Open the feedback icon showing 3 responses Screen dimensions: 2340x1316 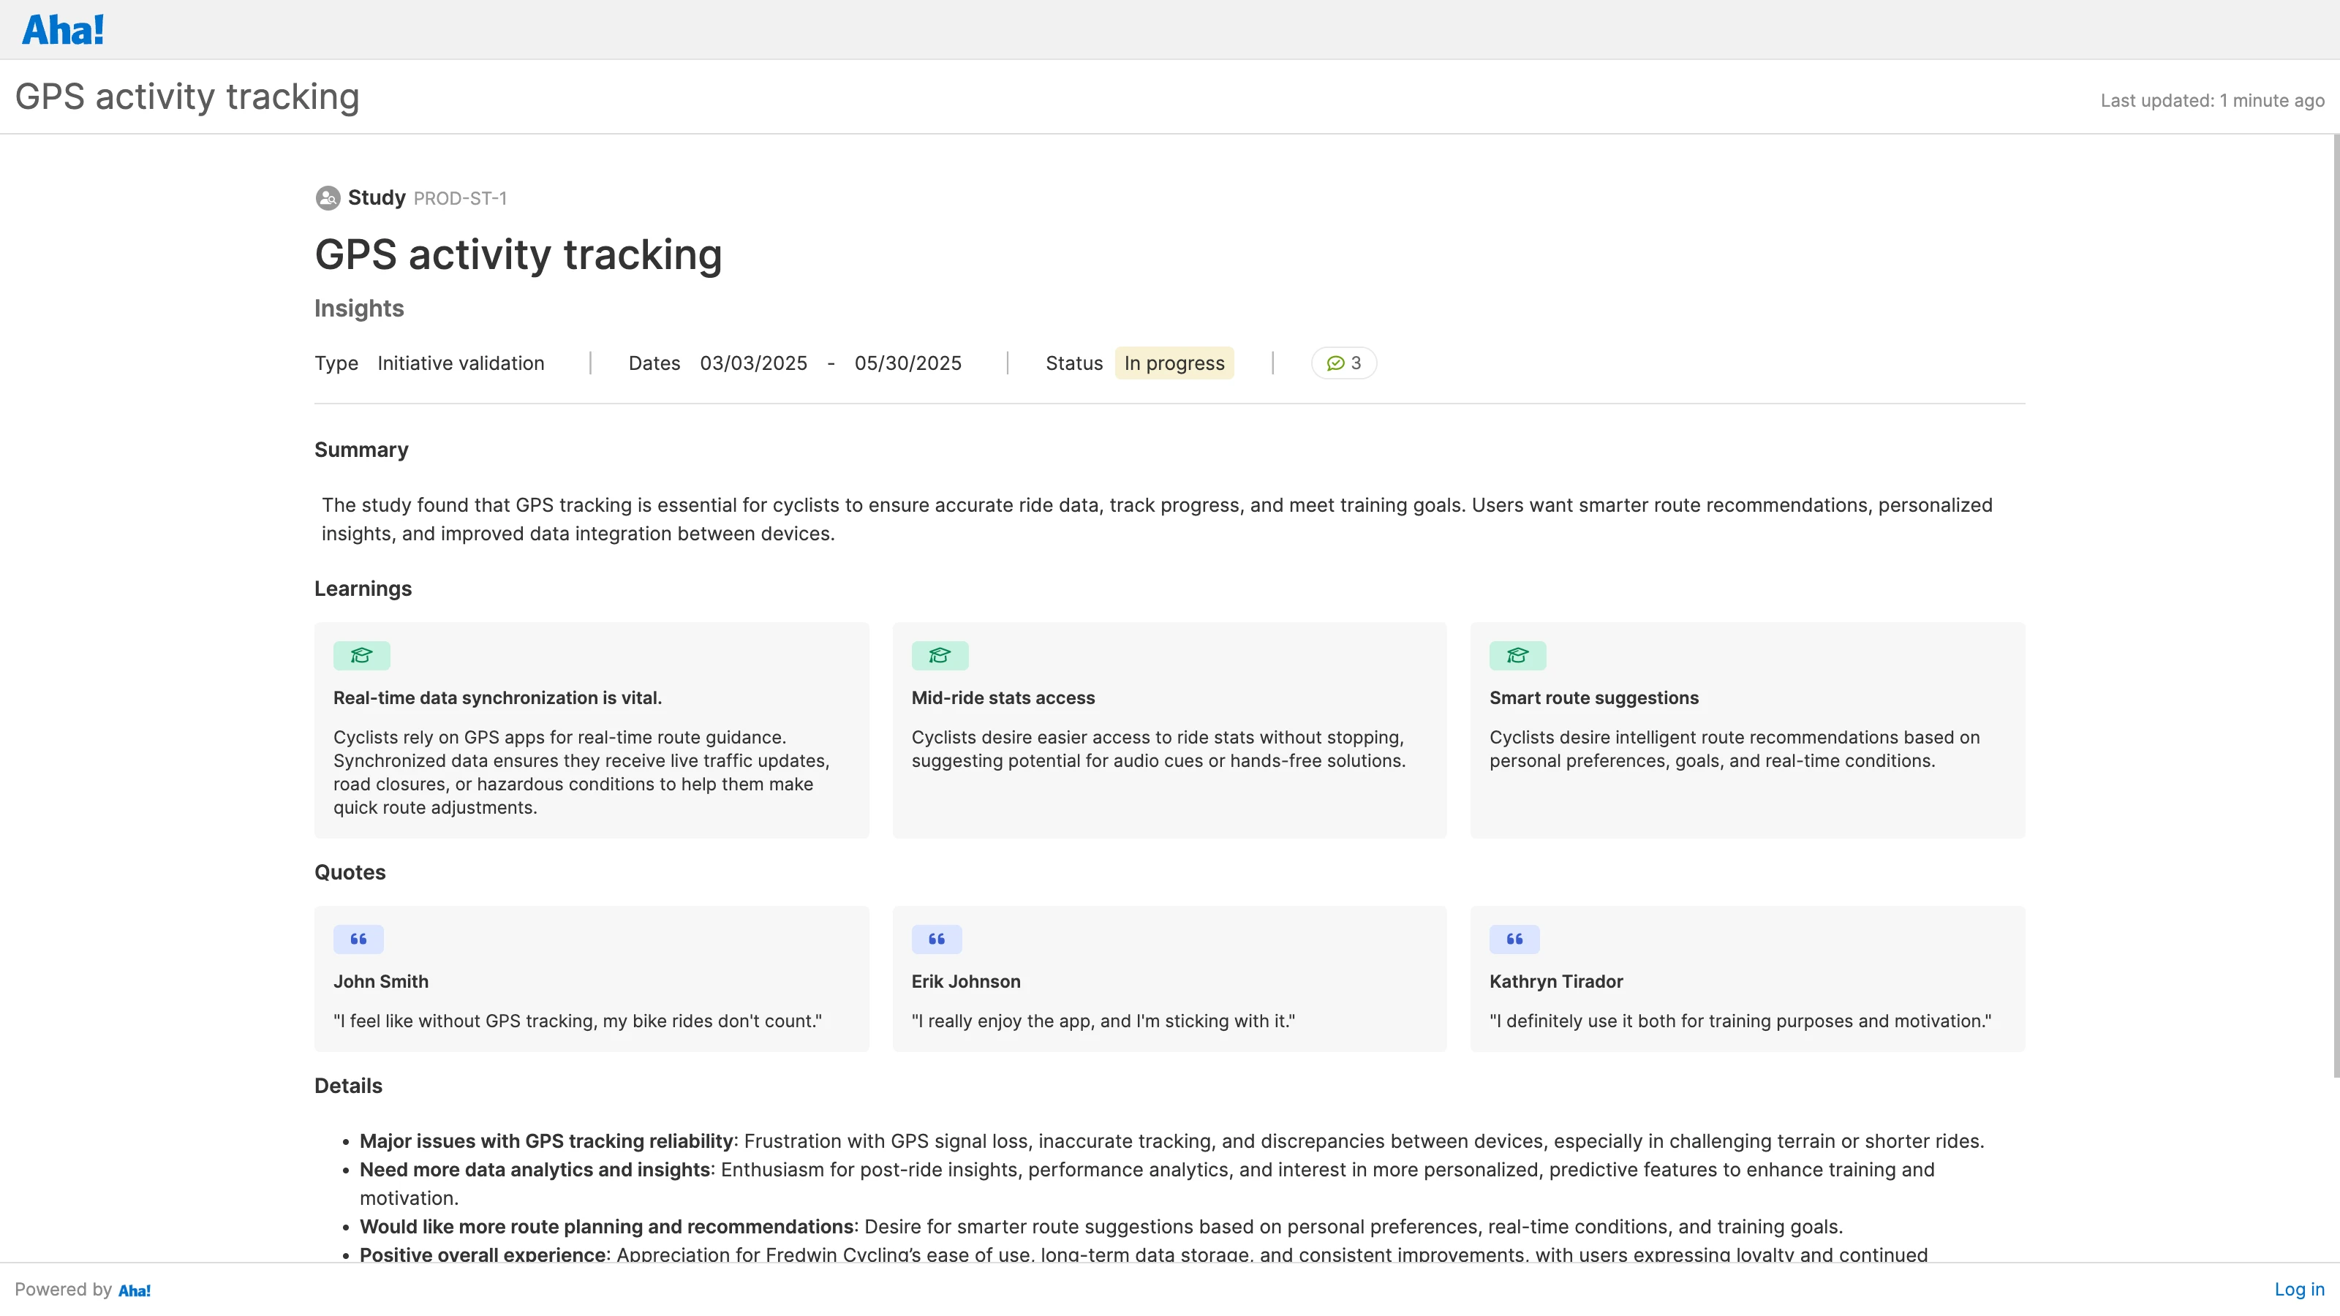[1343, 363]
